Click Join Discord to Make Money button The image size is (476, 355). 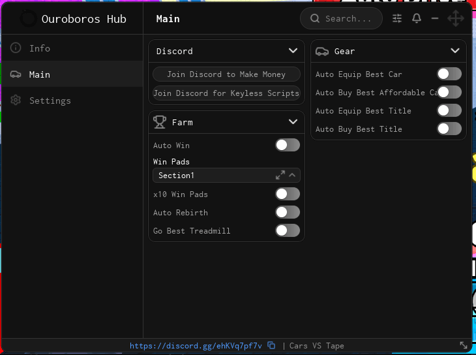click(226, 74)
